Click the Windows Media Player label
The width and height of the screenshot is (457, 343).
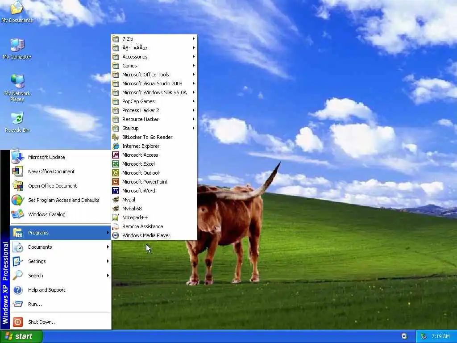click(146, 235)
